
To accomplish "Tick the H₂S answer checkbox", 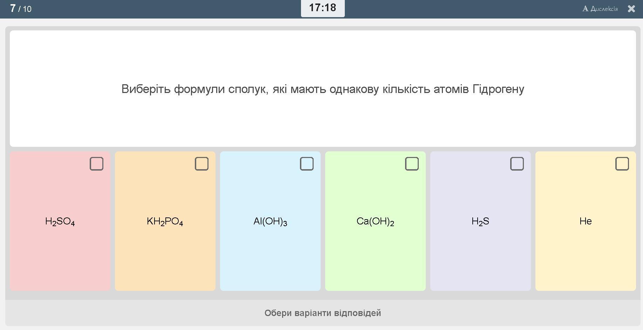I will (x=517, y=164).
